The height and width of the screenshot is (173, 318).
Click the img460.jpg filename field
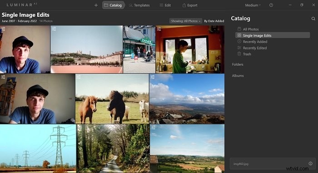click(273, 163)
